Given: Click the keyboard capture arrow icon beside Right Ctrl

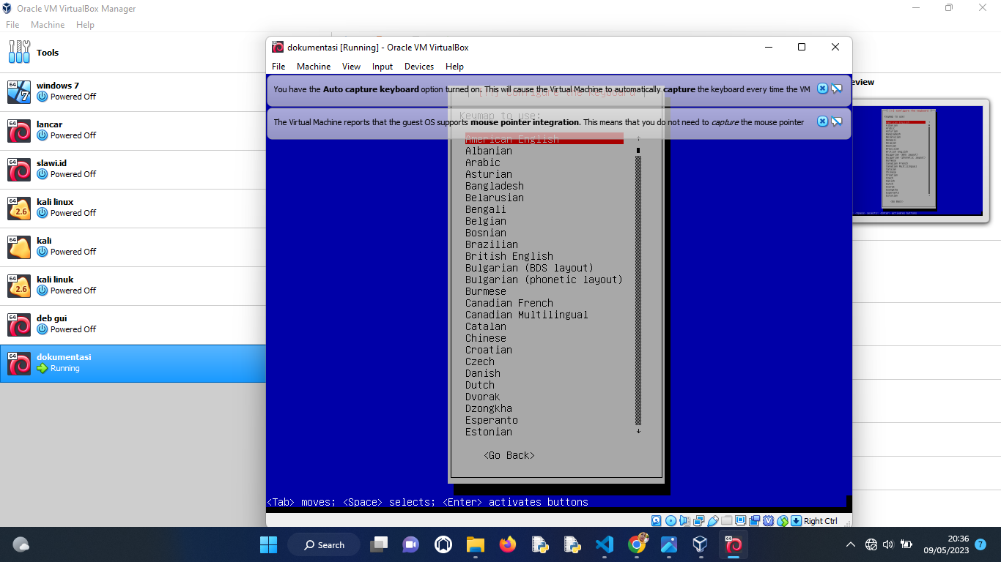Looking at the screenshot, I should click(x=796, y=521).
